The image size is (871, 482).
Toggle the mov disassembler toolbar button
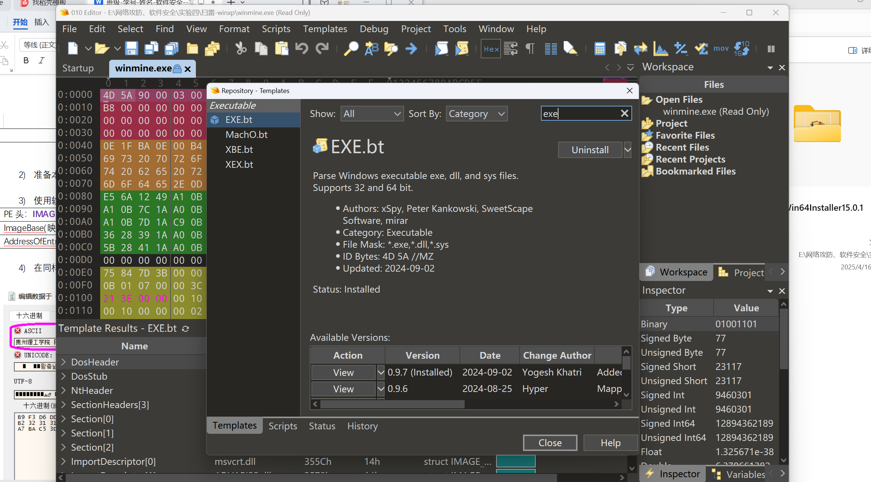click(x=721, y=49)
